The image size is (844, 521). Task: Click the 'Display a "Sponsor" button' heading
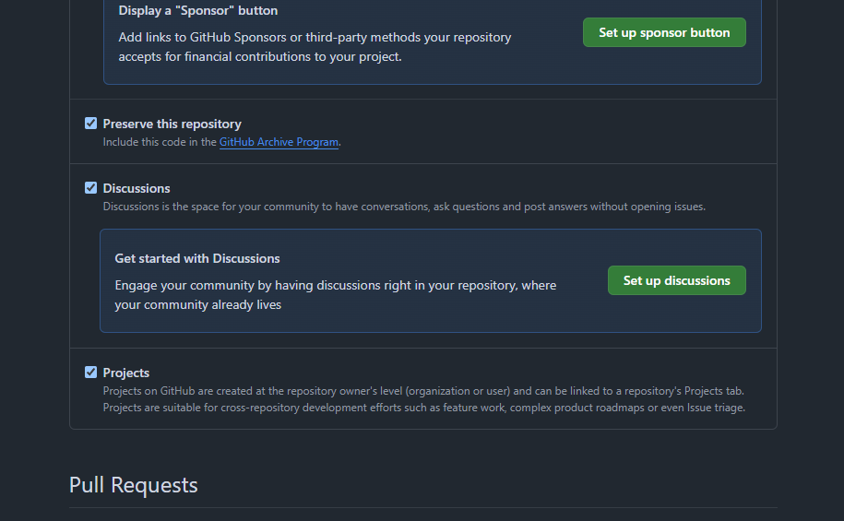coord(198,11)
